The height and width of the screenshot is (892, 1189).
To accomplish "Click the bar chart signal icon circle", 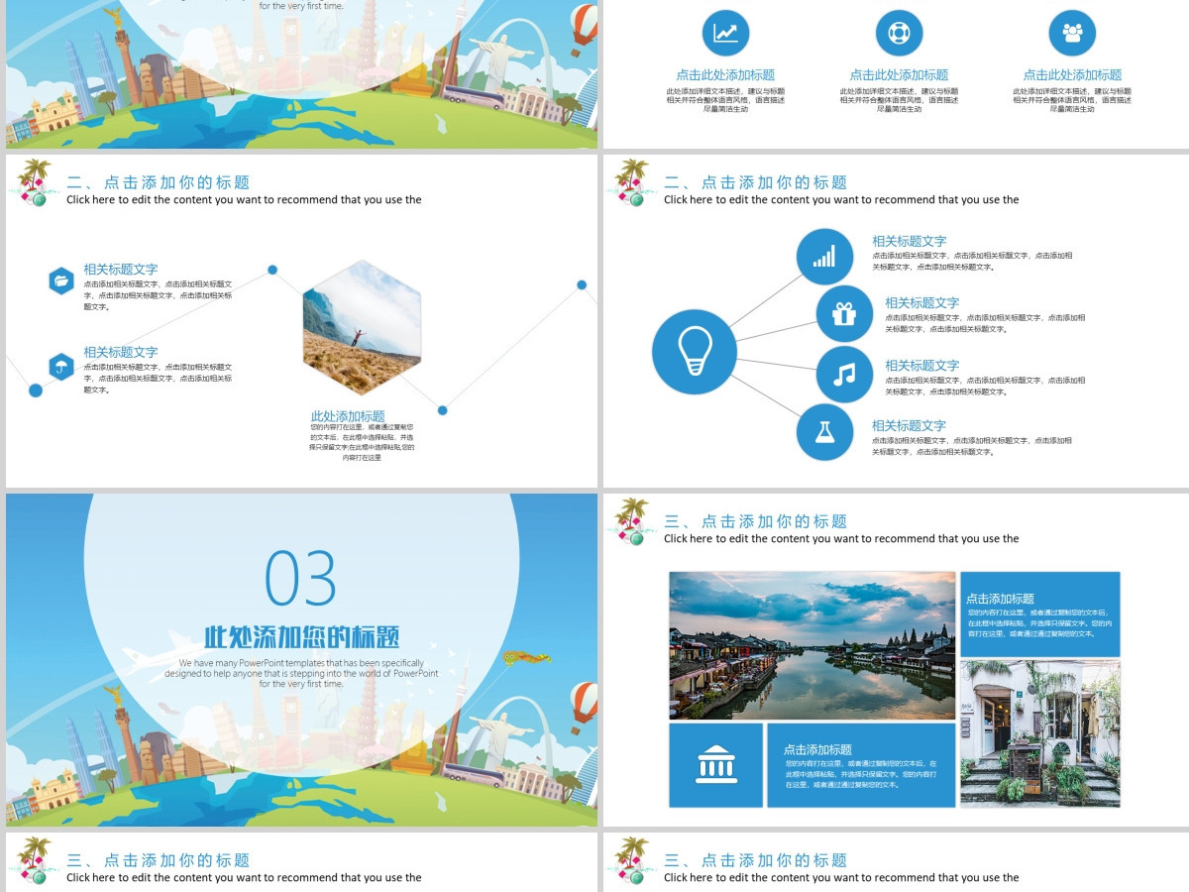I will tap(824, 257).
